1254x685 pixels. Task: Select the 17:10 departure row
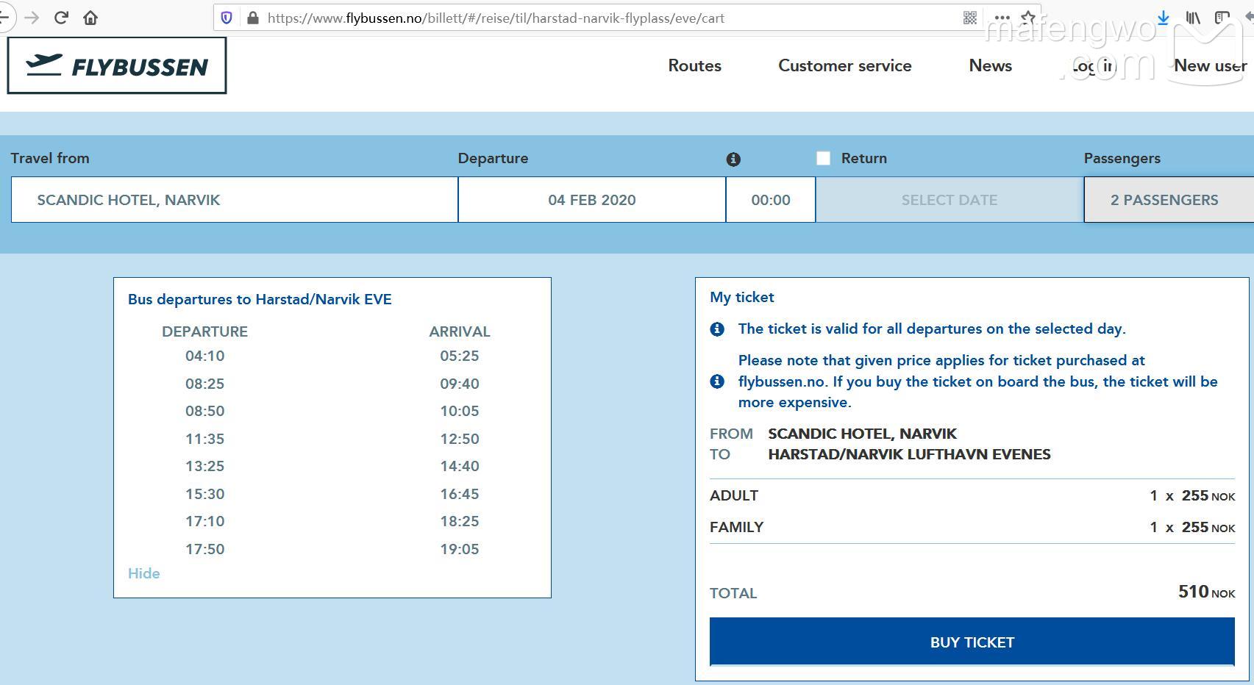click(332, 521)
